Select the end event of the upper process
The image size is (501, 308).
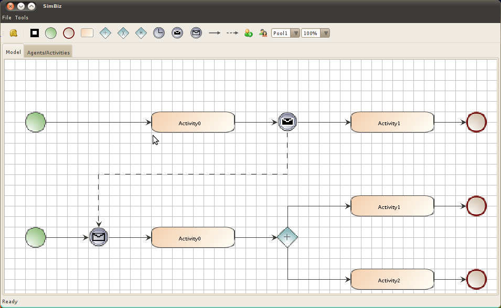(476, 122)
